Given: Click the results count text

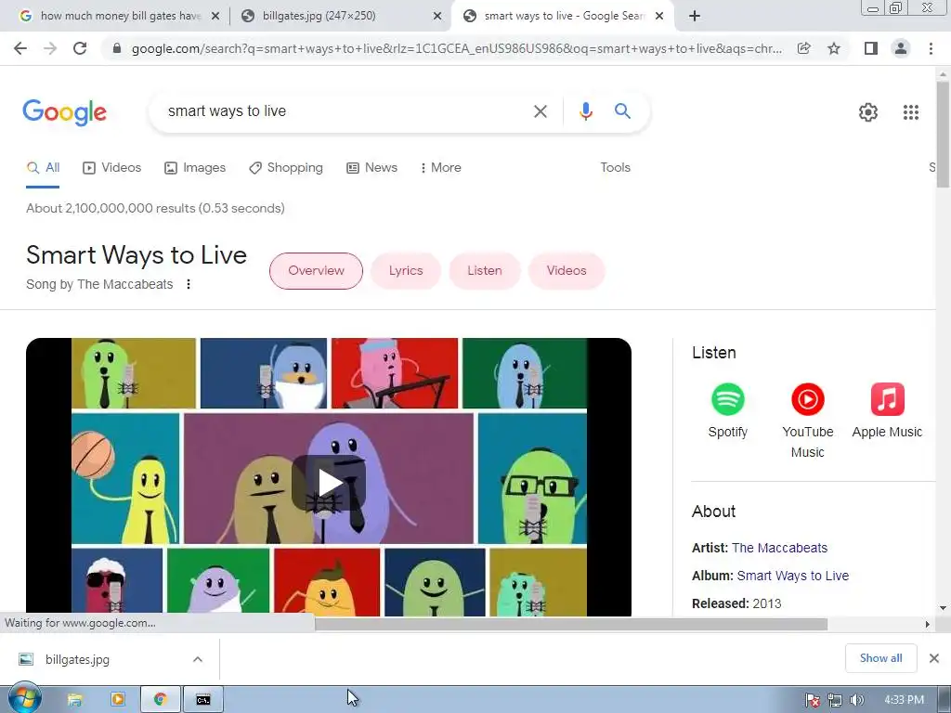Looking at the screenshot, I should (x=155, y=209).
